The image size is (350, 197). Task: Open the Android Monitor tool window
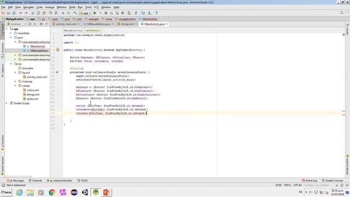(60, 181)
